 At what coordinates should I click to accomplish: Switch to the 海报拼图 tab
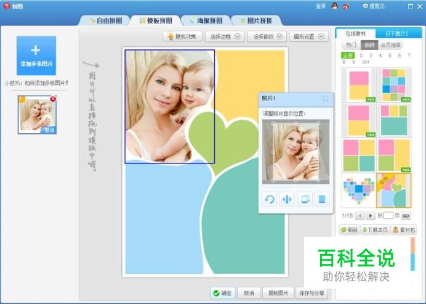click(x=206, y=21)
